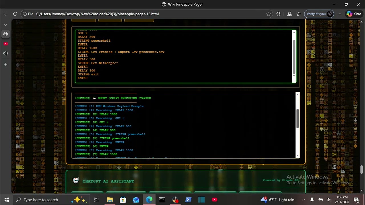Viewport: 365px width, 205px height.
Task: Open the YouTube app on the taskbar
Action: [x=214, y=200]
